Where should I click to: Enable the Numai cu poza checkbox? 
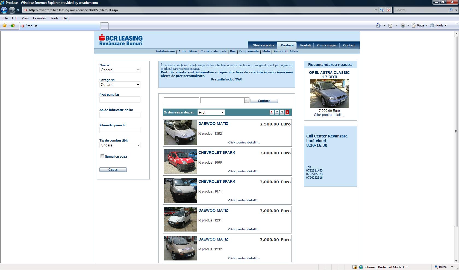[102, 156]
